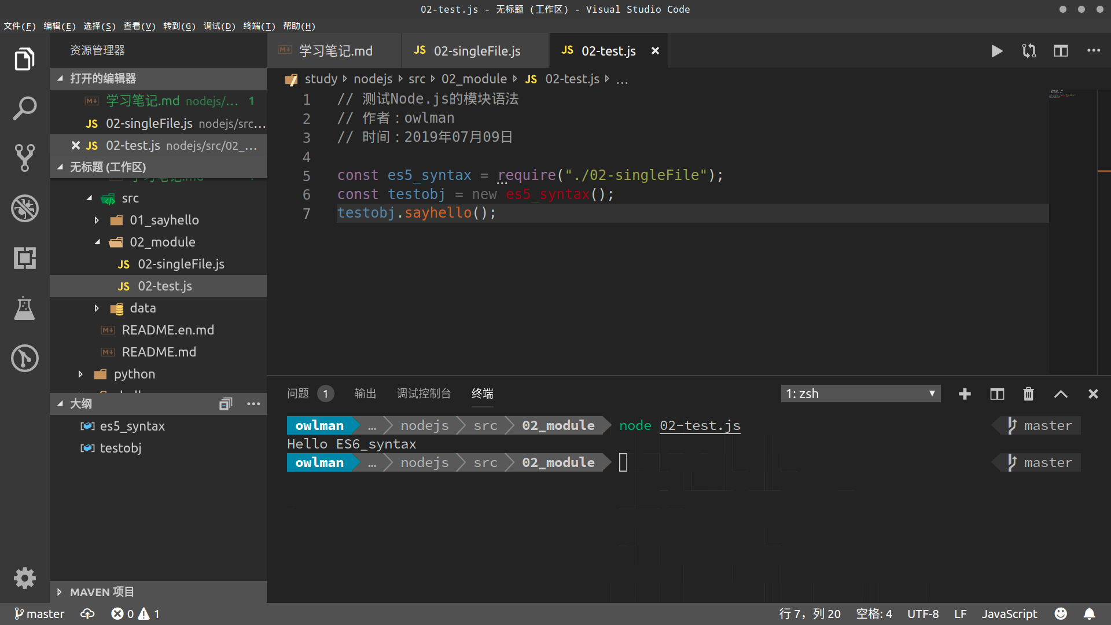Close the terminal panel
1111x625 pixels.
1093,394
